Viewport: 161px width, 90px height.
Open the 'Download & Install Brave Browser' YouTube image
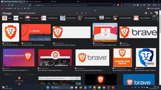tap(19, 57)
